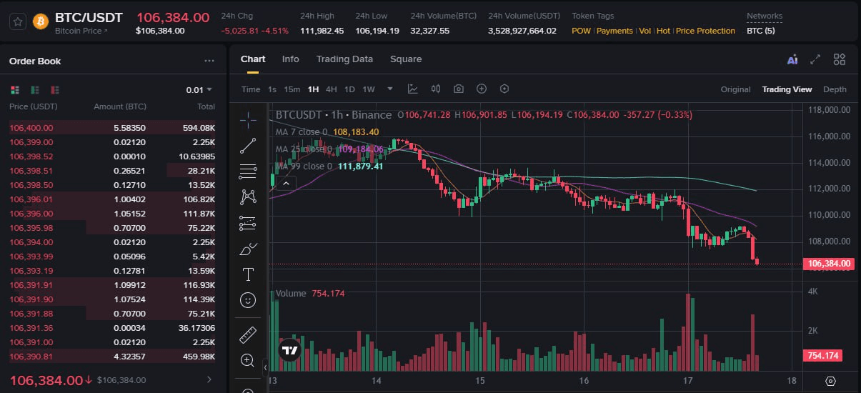Show only sell orders in order book
861x393 pixels.
[55, 90]
